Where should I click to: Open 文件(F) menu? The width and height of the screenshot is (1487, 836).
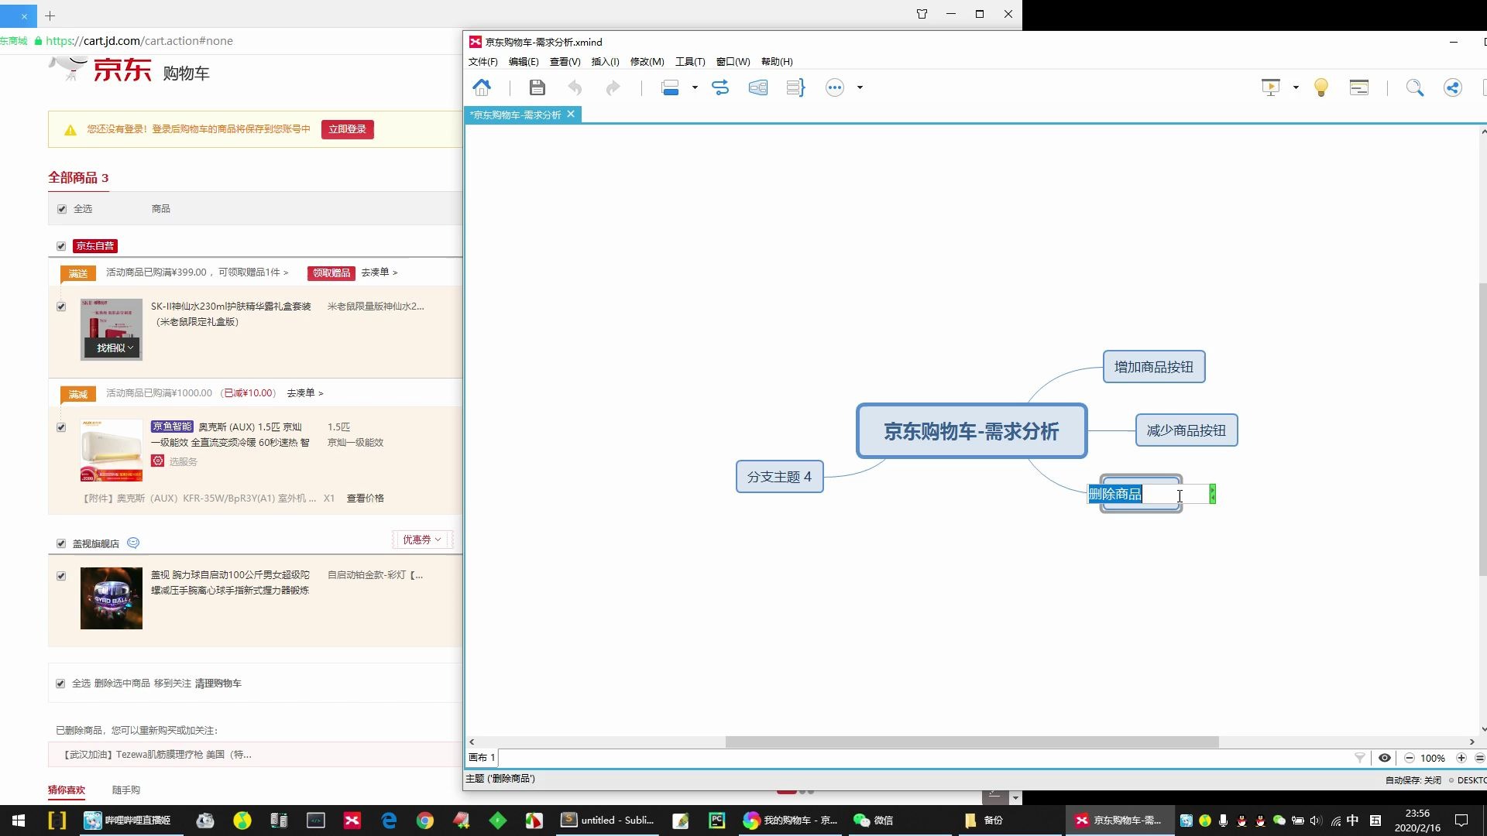483,62
